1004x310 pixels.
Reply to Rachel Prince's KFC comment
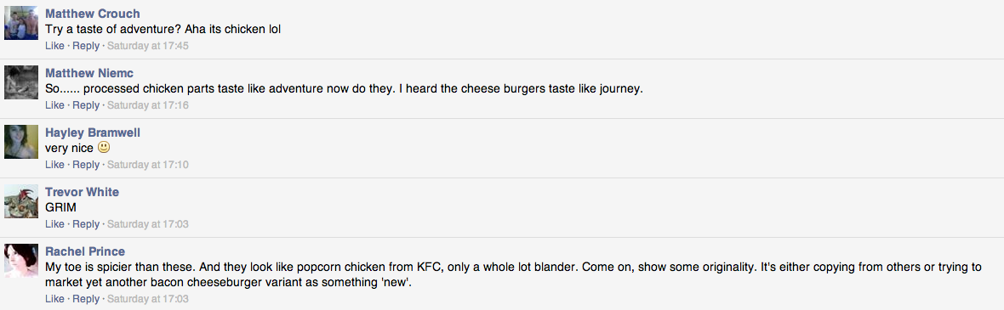coord(86,299)
